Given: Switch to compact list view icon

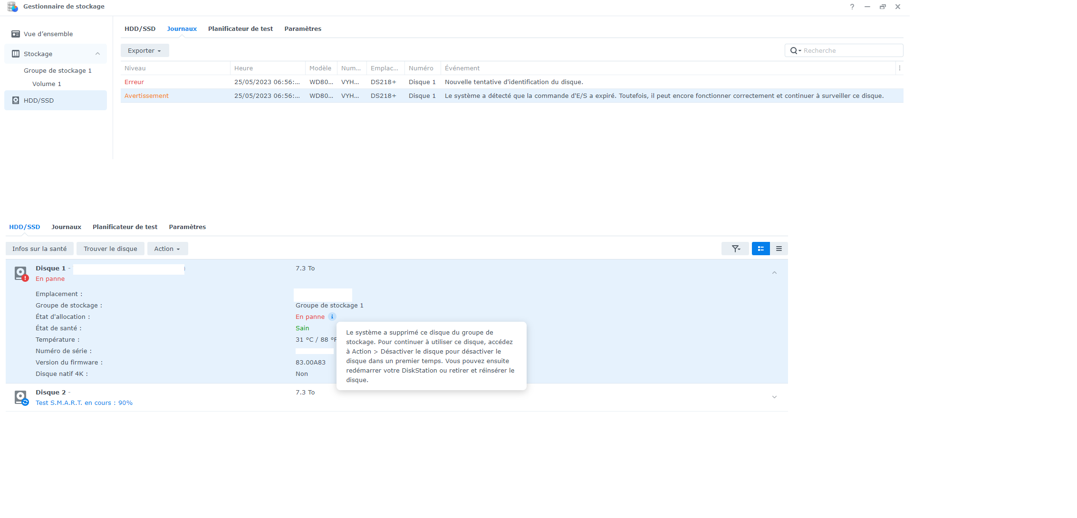Looking at the screenshot, I should [779, 249].
